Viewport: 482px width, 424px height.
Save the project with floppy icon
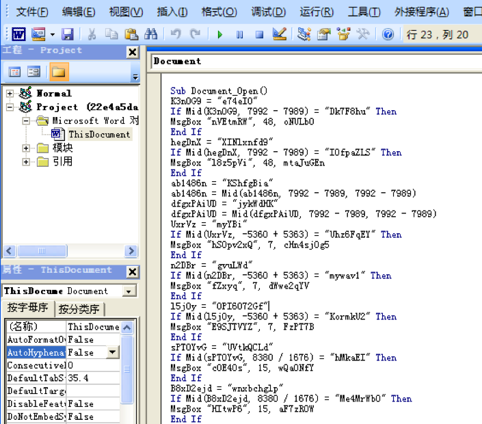point(68,34)
